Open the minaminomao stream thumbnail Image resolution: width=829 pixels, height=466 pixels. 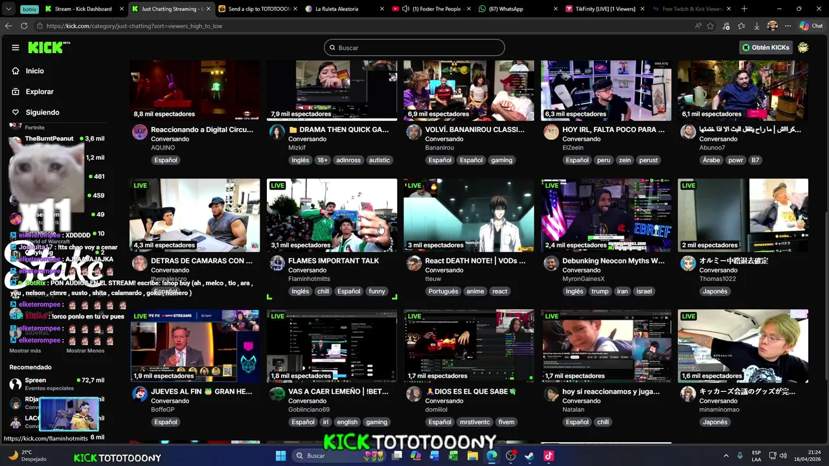(x=743, y=346)
